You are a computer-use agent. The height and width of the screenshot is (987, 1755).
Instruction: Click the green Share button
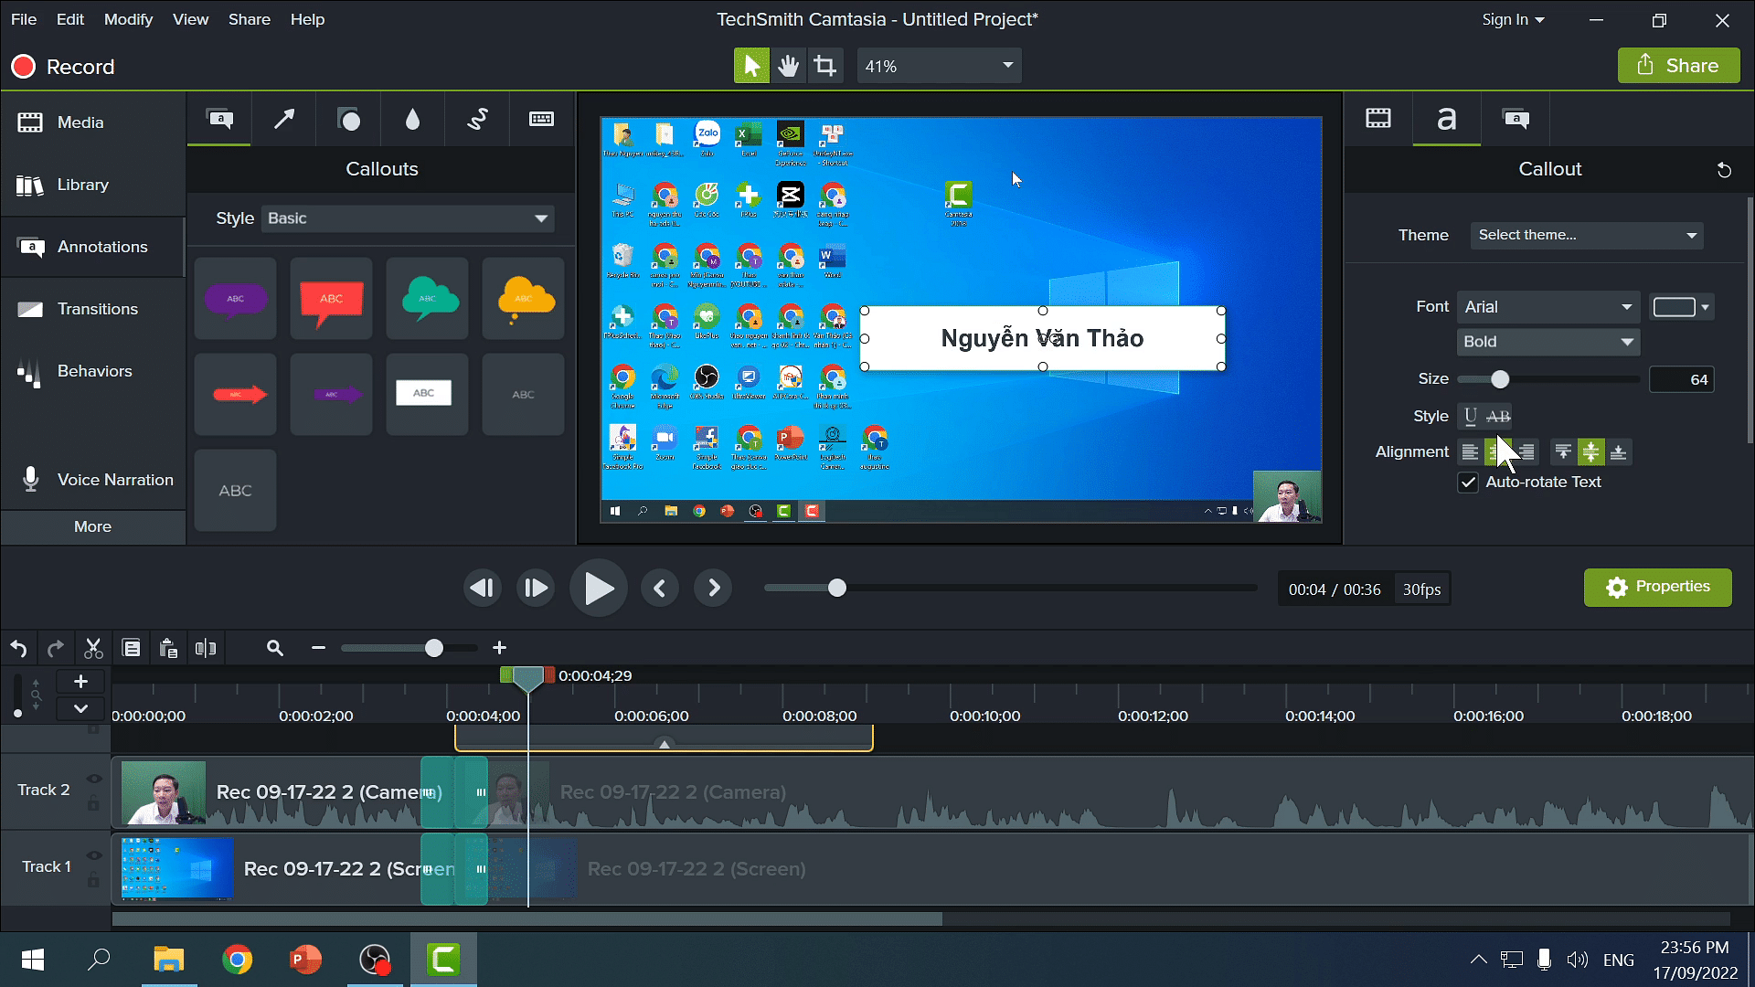coord(1678,66)
